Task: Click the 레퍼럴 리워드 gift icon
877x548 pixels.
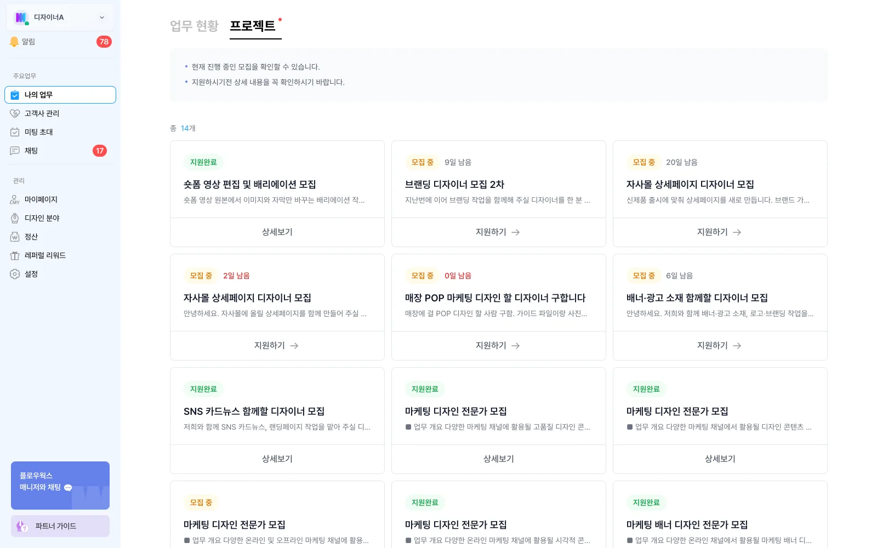Action: click(15, 255)
